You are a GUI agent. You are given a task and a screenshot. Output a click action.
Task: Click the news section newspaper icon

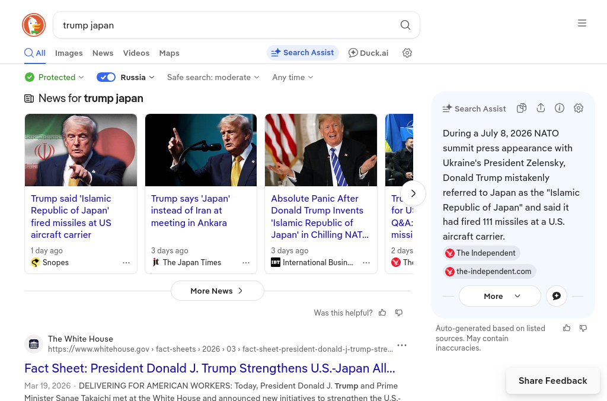[x=29, y=98]
